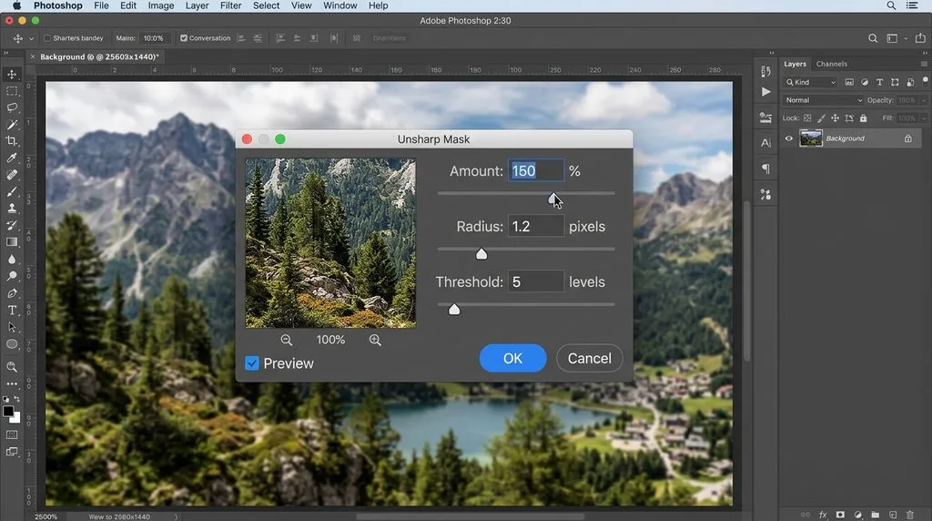The width and height of the screenshot is (932, 521).
Task: Switch to the Channels tab
Action: pos(831,64)
